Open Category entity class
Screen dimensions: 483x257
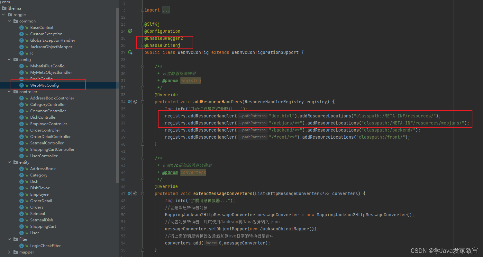click(39, 175)
